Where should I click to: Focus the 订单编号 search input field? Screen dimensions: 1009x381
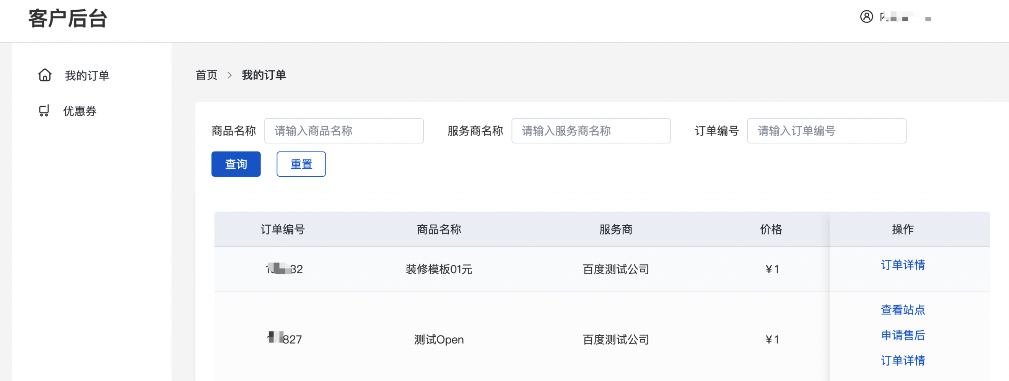(826, 131)
